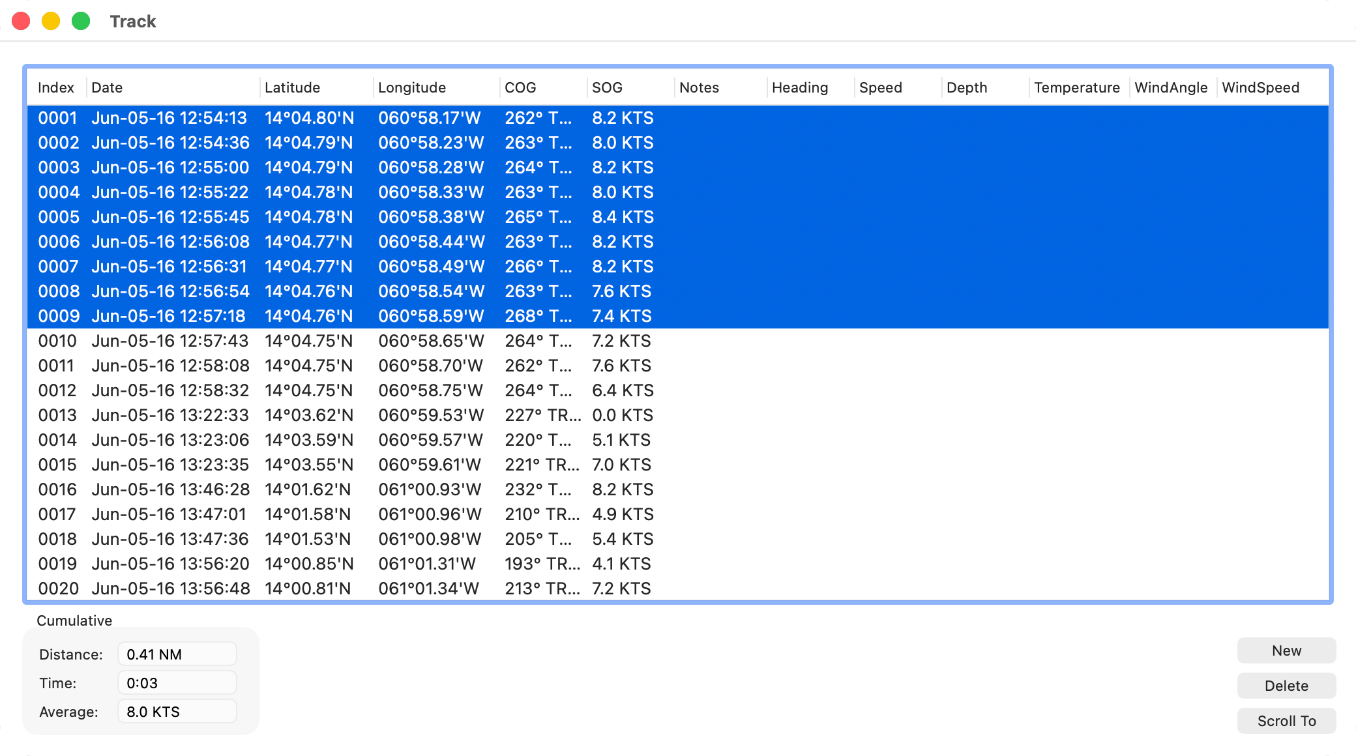Click the New button
The height and width of the screenshot is (756, 1356).
click(x=1286, y=650)
